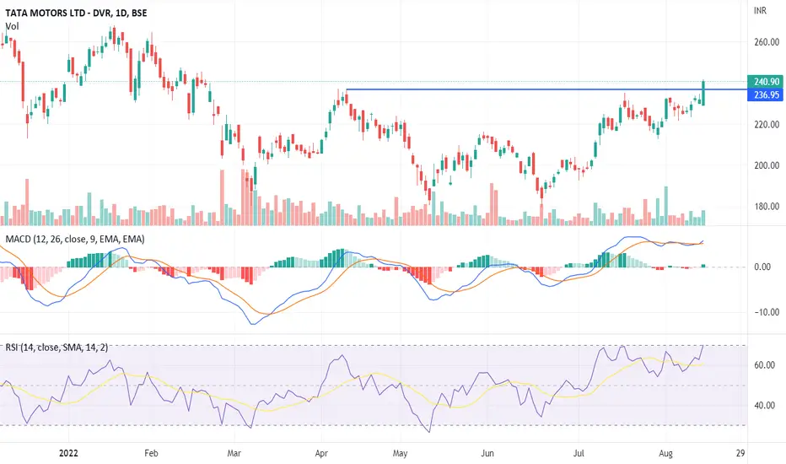The image size is (786, 464).
Task: Select the MACD (12, 26, close, 9, EMA, EMA) legend
Action: tap(75, 240)
